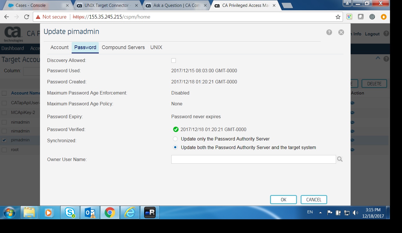Viewport: 402px width, 233px height.
Task: Toggle Discovery Allowed checkbox
Action: click(x=174, y=61)
